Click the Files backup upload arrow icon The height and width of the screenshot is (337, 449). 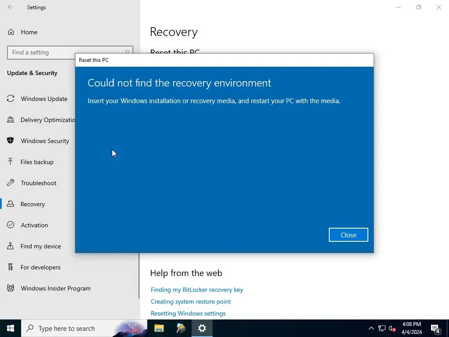coord(11,161)
